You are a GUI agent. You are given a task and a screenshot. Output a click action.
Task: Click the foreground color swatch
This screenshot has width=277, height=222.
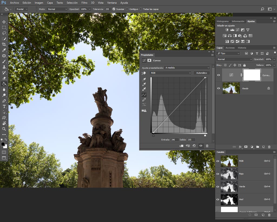pos(3,144)
